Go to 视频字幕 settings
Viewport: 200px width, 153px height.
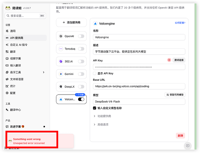point(25,58)
